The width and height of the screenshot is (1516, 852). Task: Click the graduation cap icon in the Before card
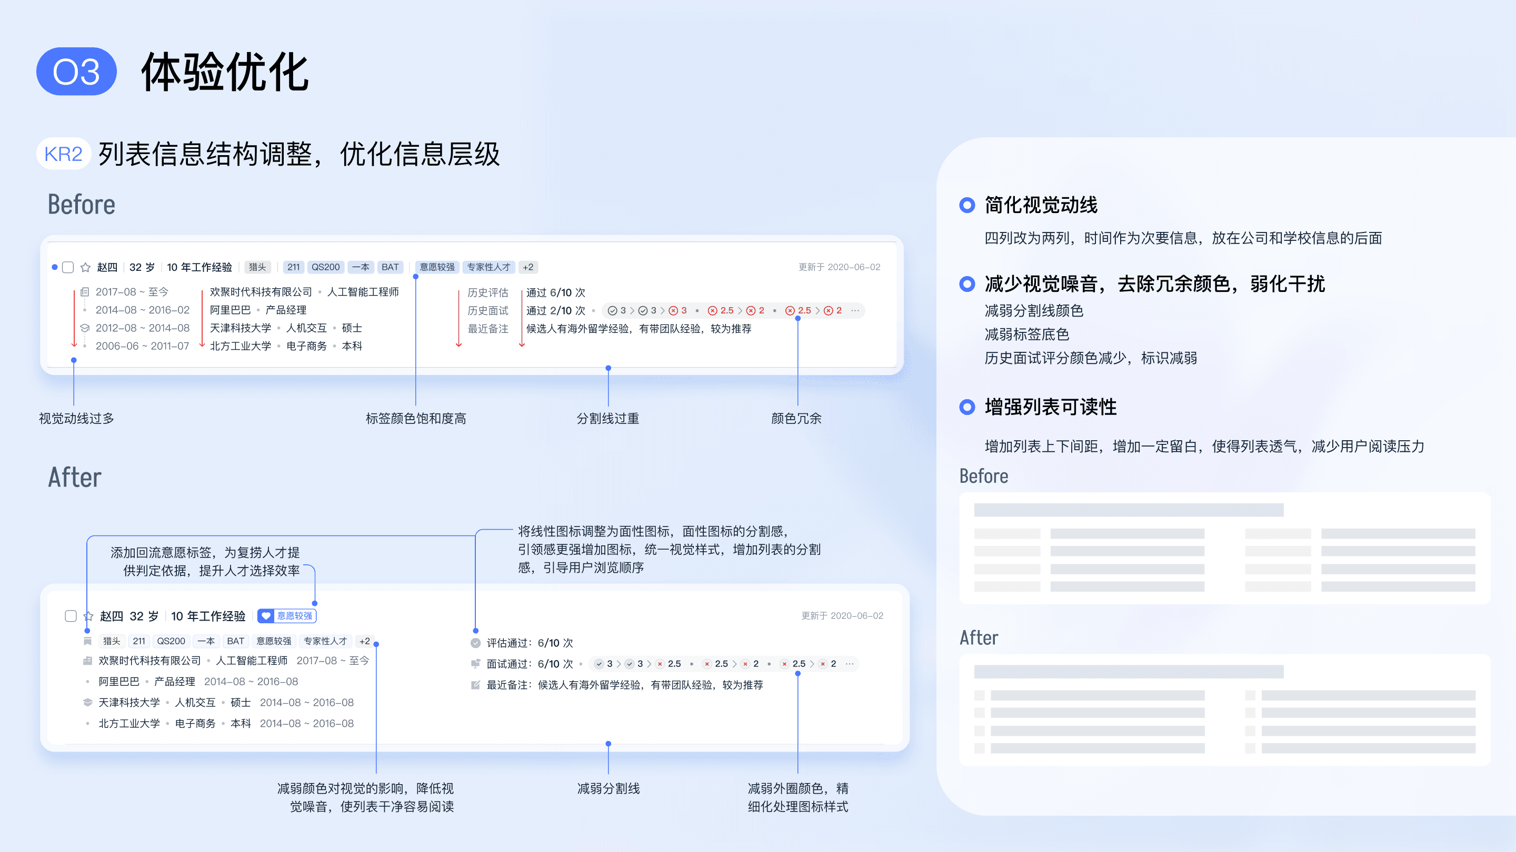pyautogui.click(x=85, y=328)
